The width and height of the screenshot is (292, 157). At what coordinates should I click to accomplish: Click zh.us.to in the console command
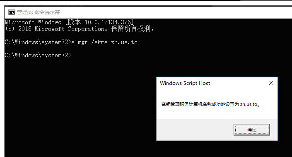tap(124, 42)
